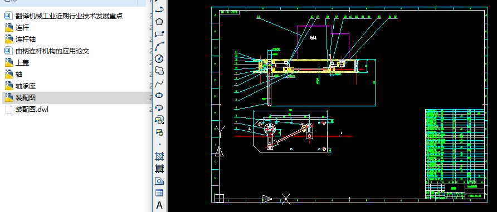Select the Polyline draw tool
Screen dimensions: 497x212
click(x=159, y=10)
